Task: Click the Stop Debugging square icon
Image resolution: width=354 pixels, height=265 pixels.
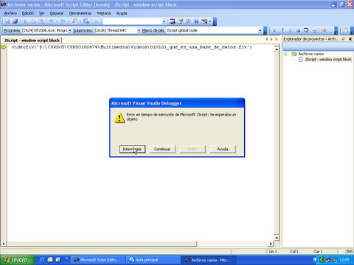Action: click(298, 30)
